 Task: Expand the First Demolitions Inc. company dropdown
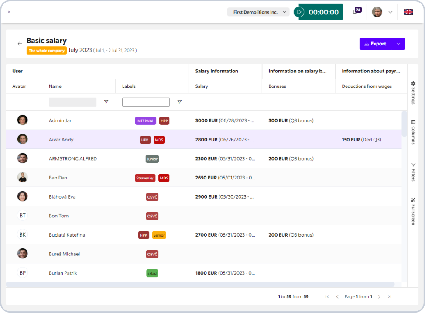click(258, 12)
